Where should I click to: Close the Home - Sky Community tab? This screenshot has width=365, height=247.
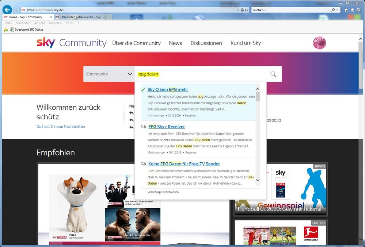51,17
